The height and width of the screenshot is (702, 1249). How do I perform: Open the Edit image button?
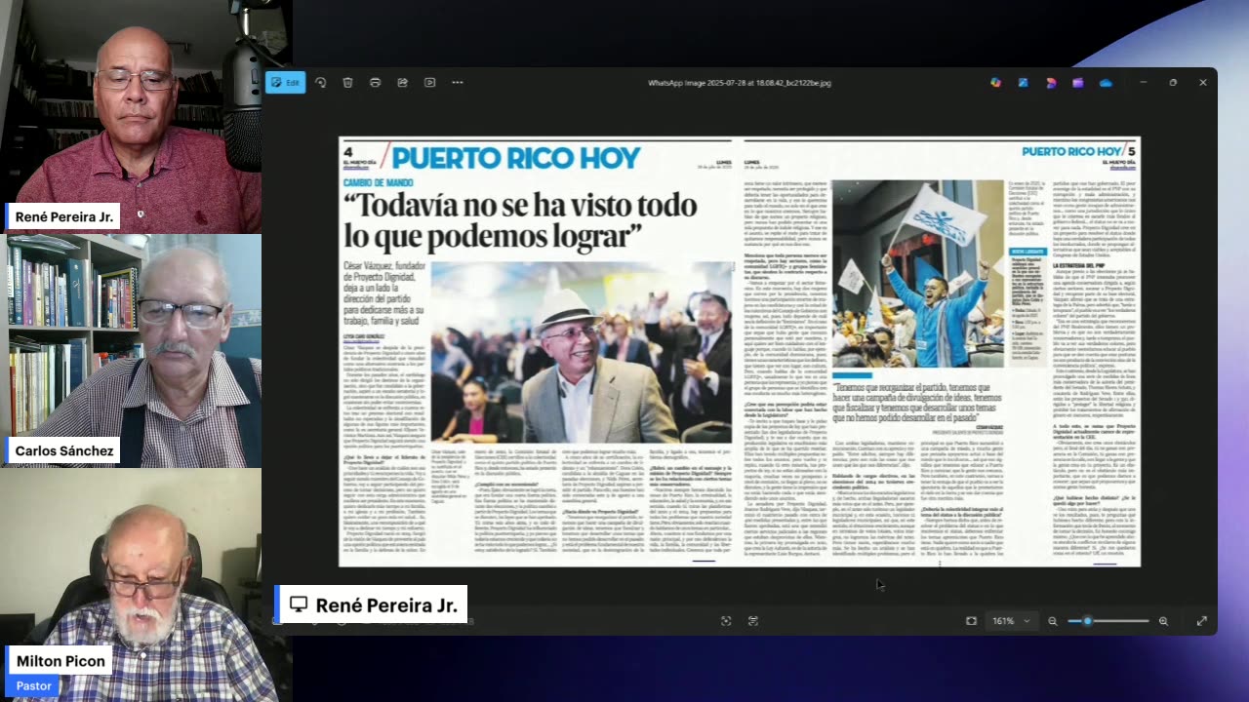(286, 83)
